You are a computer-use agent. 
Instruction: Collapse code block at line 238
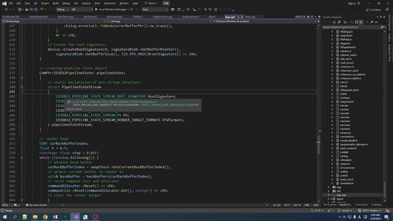coord(22,78)
